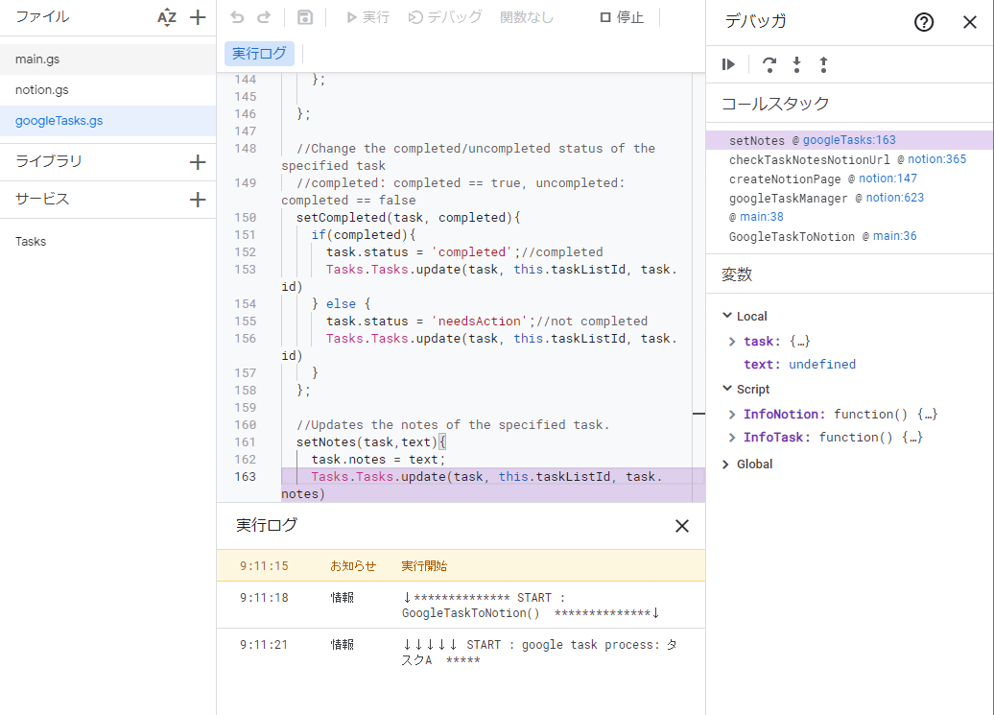Click the step into debugger icon
Image resolution: width=994 pixels, height=715 pixels.
(x=796, y=64)
